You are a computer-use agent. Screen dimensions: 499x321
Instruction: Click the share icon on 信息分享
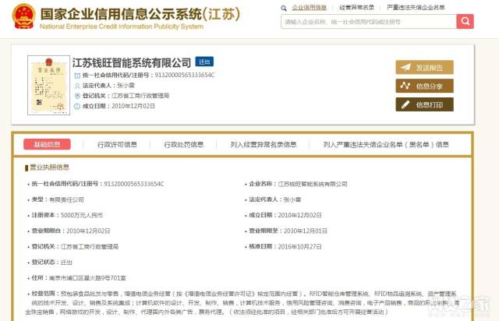[x=405, y=86]
